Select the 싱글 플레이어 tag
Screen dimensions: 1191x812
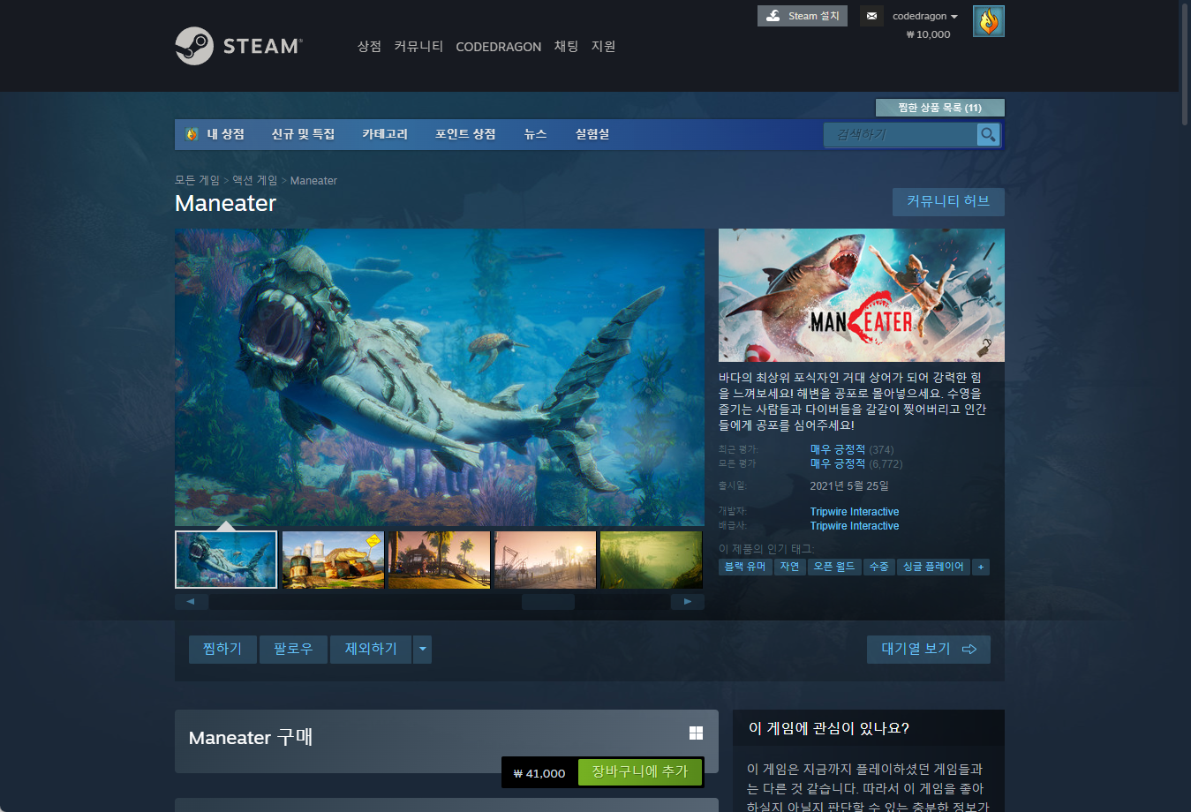click(933, 567)
